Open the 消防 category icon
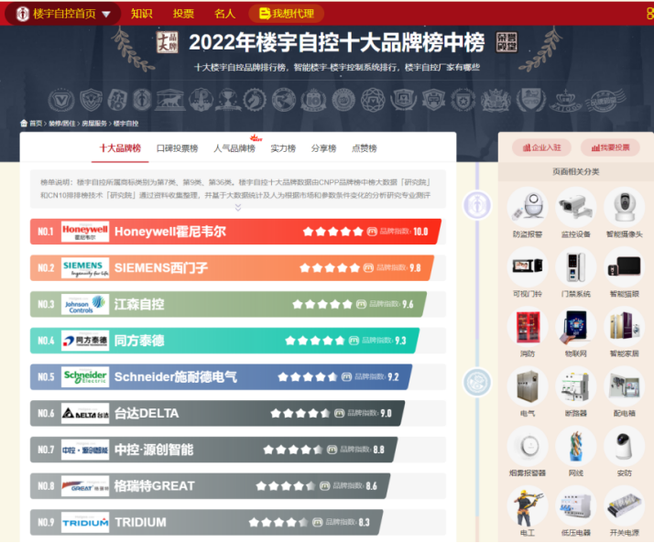Viewport: 654px width, 543px height. point(528,327)
